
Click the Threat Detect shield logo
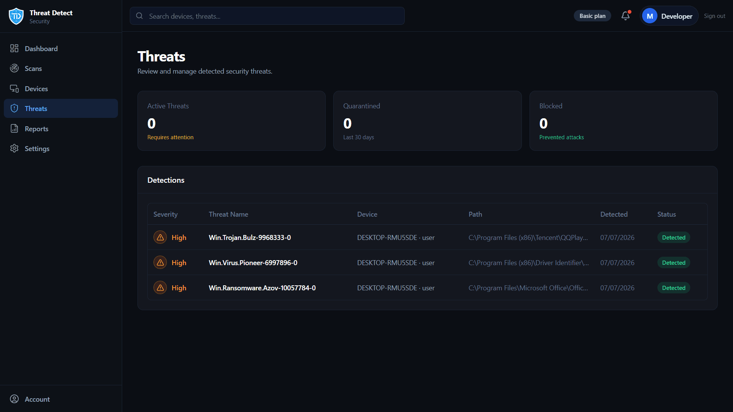[x=16, y=16]
